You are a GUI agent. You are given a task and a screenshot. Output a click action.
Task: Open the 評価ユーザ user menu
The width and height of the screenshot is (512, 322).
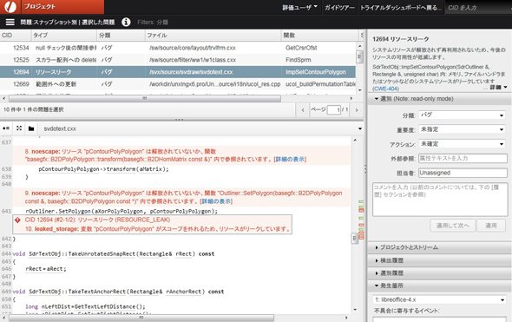[x=299, y=7]
